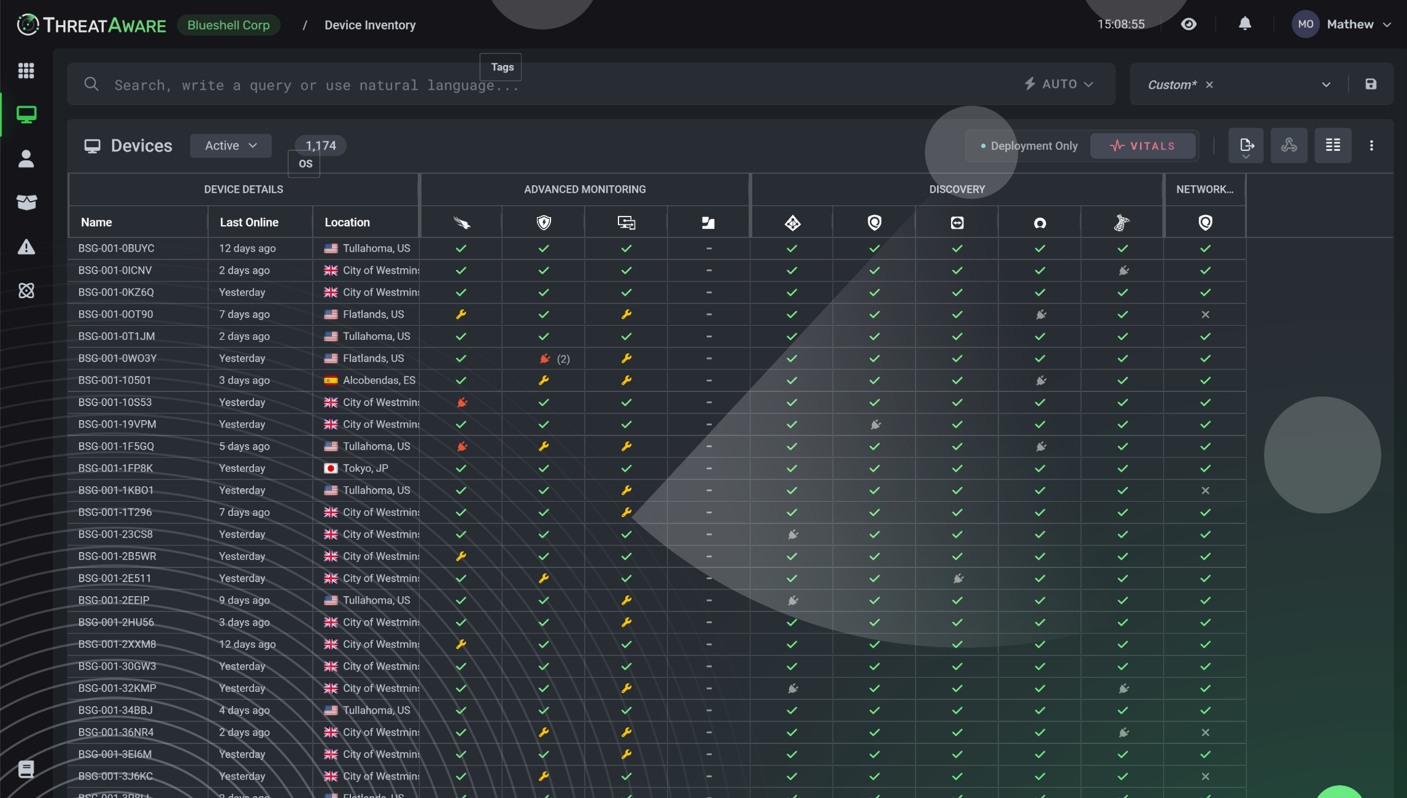Screen dimensions: 1407x798
Task: Open device BSG-001-2EEIP
Action: [114, 600]
